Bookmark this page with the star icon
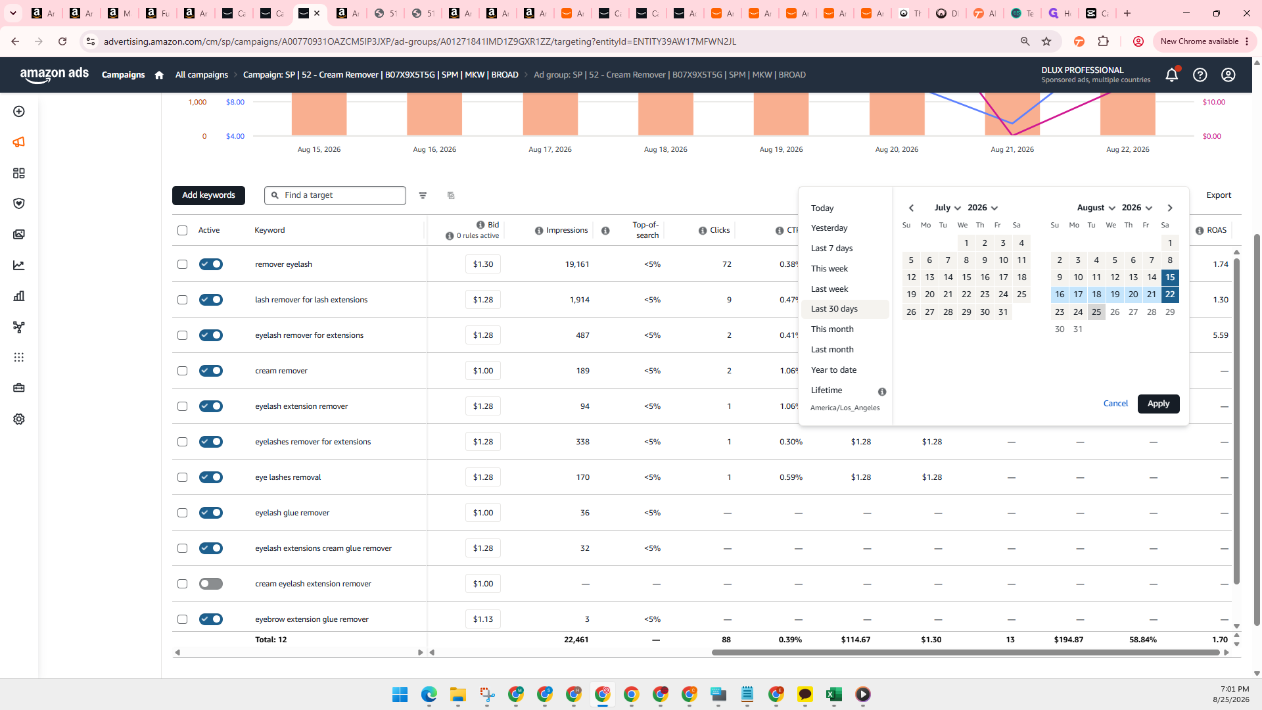This screenshot has width=1262, height=710. pos(1046,41)
